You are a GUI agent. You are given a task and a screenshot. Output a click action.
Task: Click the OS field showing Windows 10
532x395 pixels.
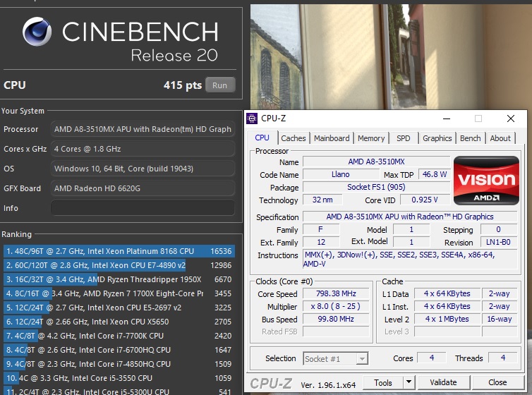coord(143,169)
